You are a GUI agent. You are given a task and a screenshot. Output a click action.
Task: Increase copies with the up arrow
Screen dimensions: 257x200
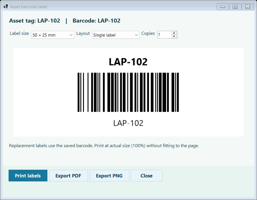[174, 33]
